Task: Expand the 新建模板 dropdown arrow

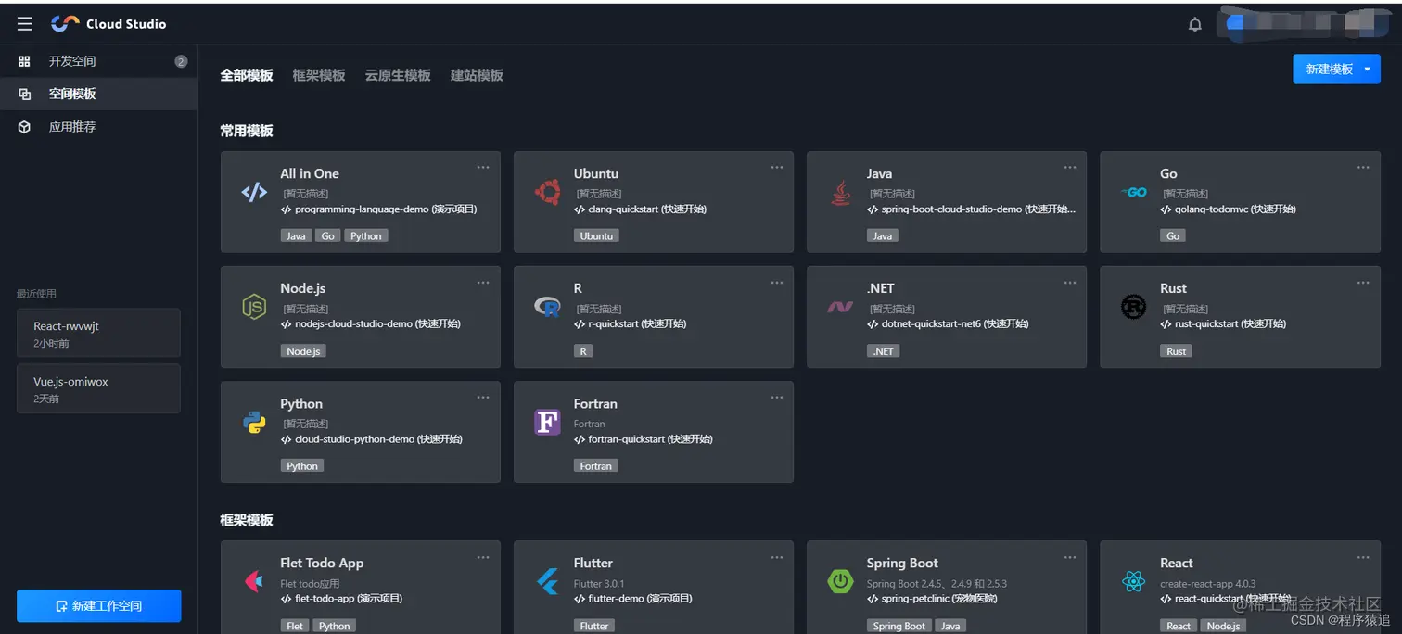Action: [x=1367, y=70]
